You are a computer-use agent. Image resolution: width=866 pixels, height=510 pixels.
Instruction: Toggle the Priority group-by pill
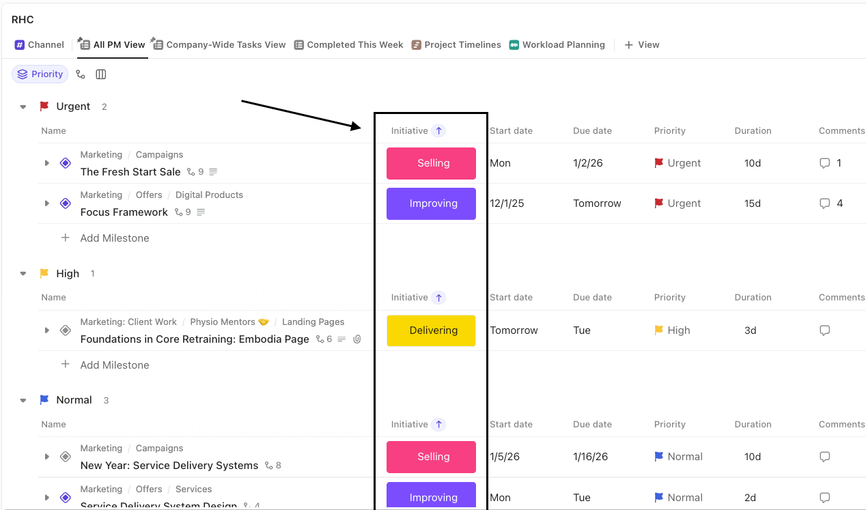[x=40, y=74]
